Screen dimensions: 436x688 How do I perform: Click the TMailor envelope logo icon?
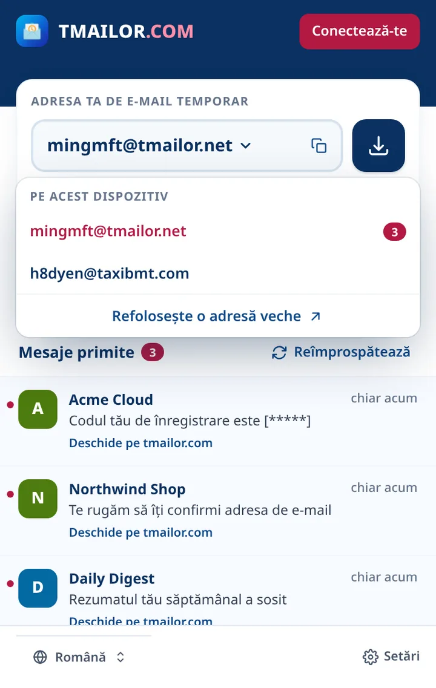[x=32, y=31]
